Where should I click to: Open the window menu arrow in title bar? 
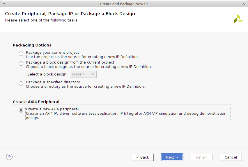(4, 4)
